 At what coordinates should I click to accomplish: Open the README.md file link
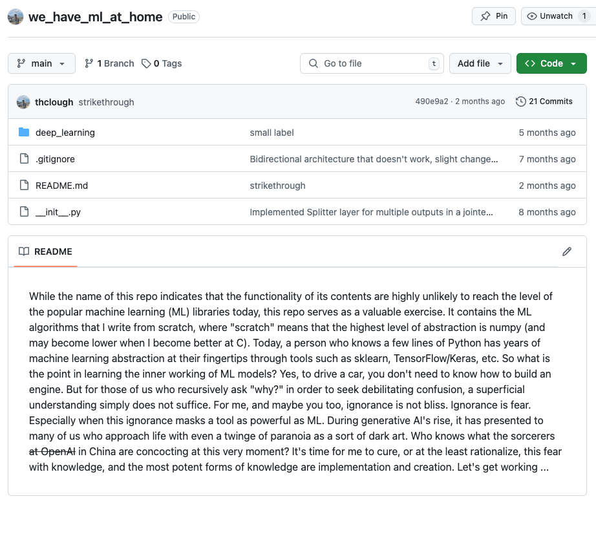61,186
